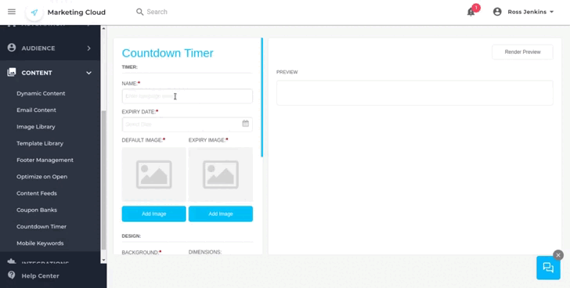Click the user avatar icon

(x=497, y=12)
